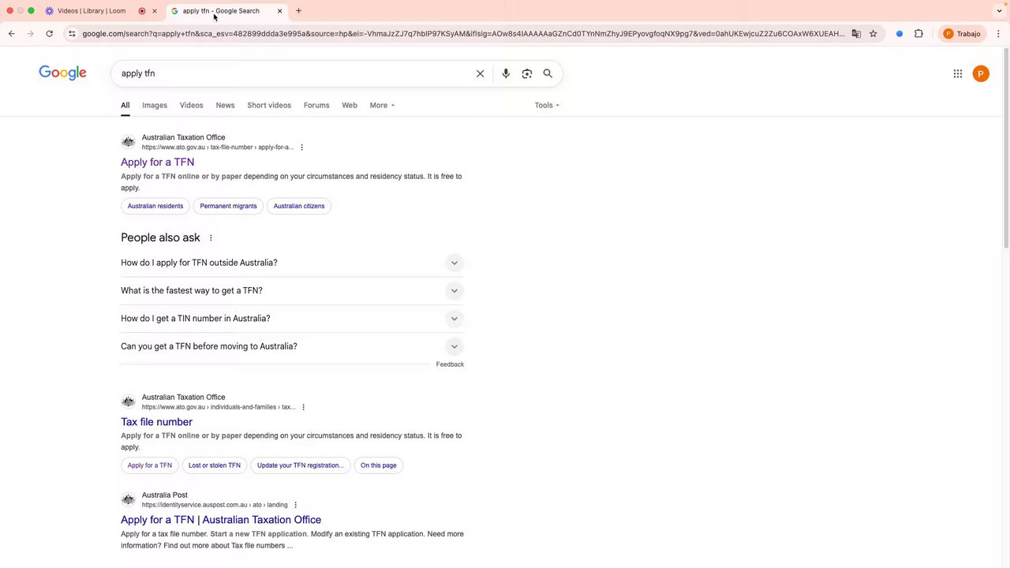The width and height of the screenshot is (1010, 568).
Task: Open 'Apply for a TFN | Australian Taxation Office' link
Action: pyautogui.click(x=221, y=520)
